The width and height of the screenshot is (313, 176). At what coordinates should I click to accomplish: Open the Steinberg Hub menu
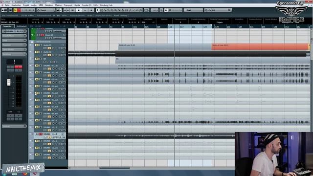106,5
